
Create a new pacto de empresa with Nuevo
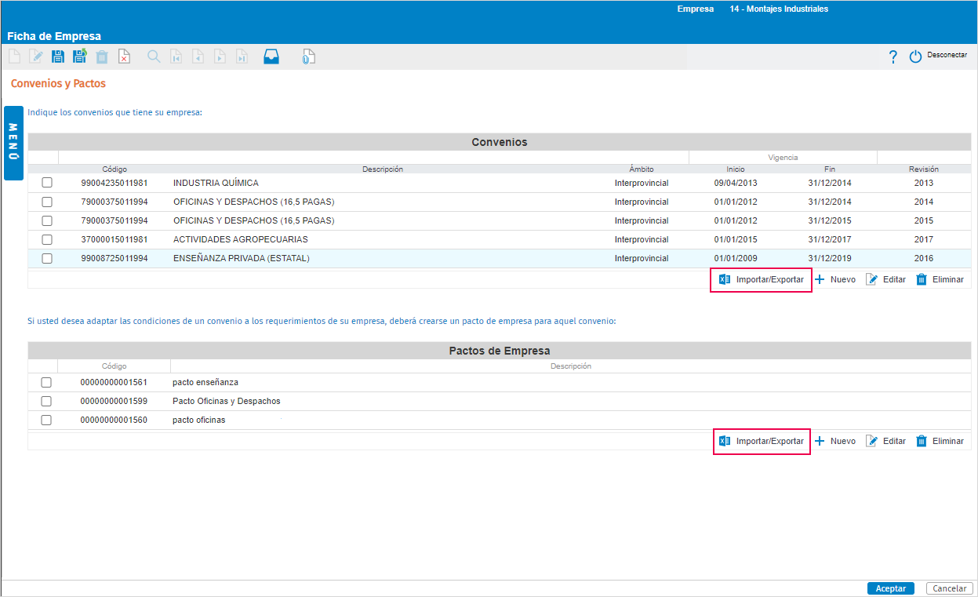coord(835,441)
